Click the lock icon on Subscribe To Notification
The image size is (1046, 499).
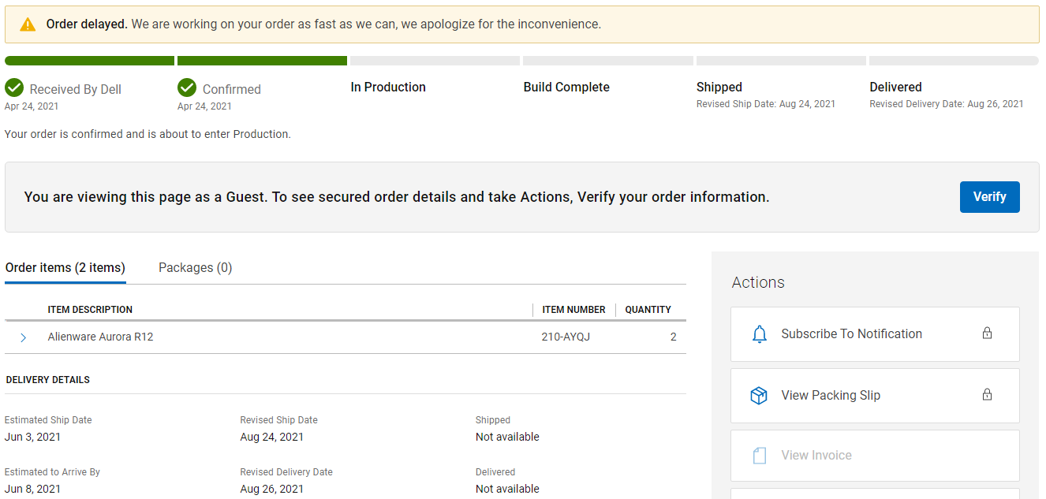(987, 333)
